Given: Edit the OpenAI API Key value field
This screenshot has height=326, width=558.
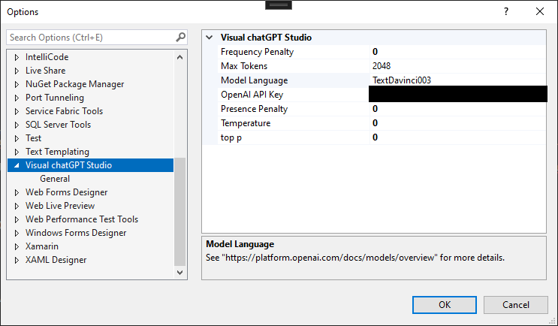Looking at the screenshot, I should pyautogui.click(x=457, y=95).
